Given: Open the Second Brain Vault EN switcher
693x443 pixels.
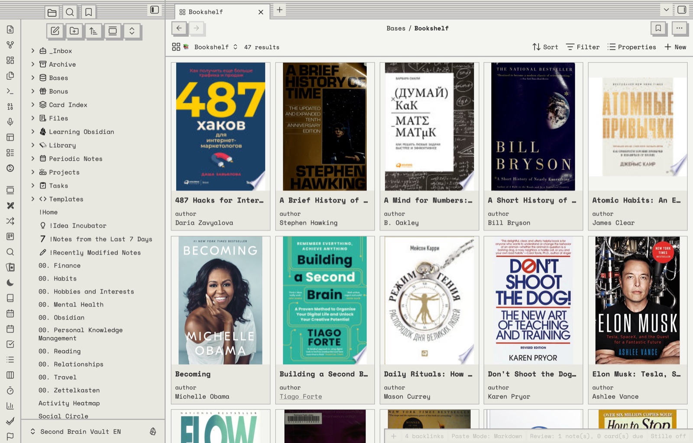Looking at the screenshot, I should (x=76, y=431).
